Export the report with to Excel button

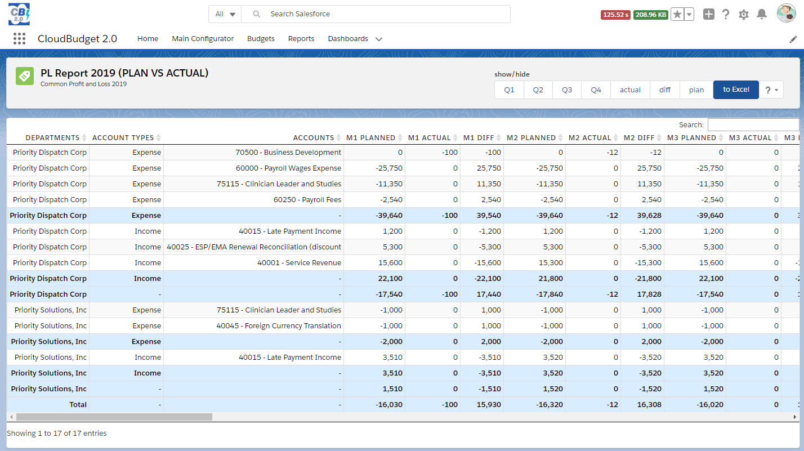736,90
